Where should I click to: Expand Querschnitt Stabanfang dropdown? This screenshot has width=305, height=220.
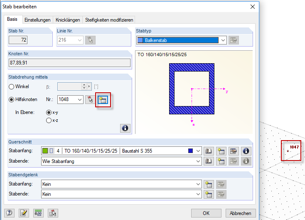point(198,151)
